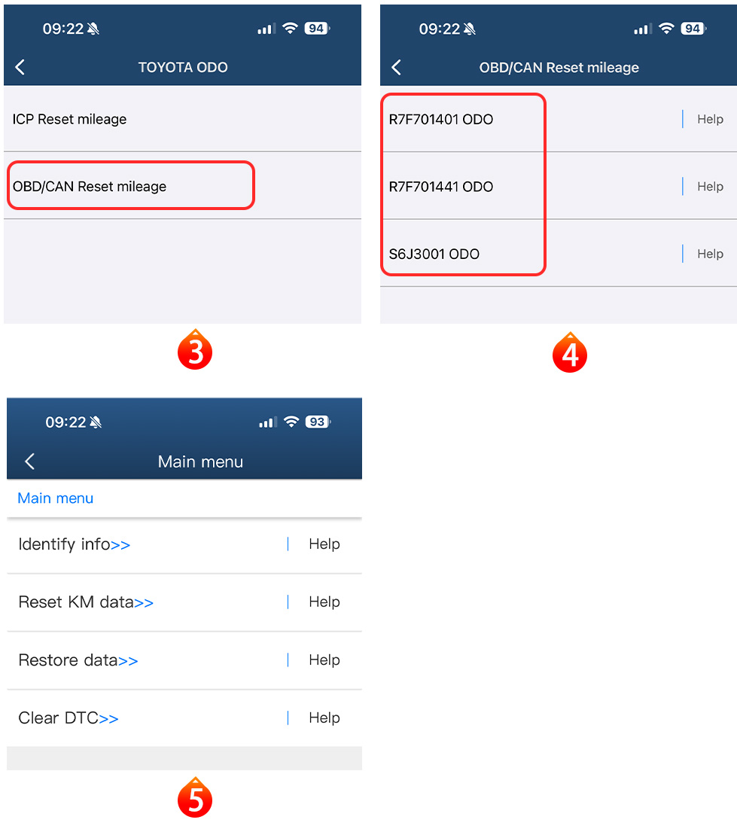Open Clear DTC>> item
This screenshot has height=838, width=737.
pos(69,718)
